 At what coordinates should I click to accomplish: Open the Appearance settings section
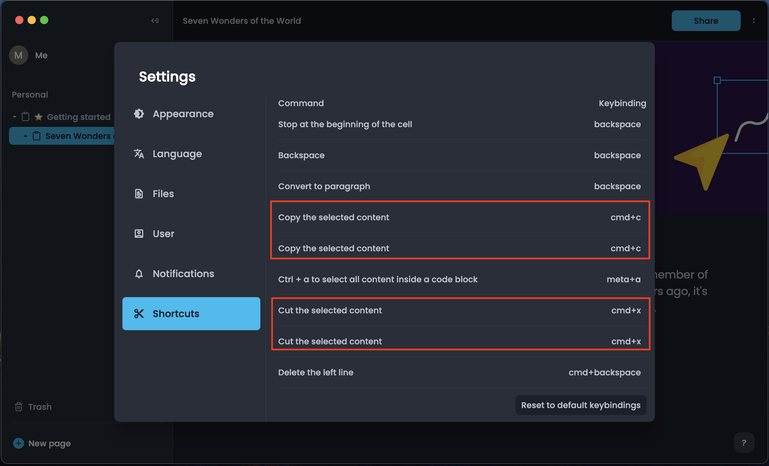(183, 114)
